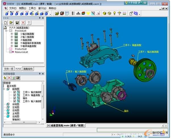Open the 工具(T) menu
Viewport: 171px width, 139px height.
coord(32,8)
